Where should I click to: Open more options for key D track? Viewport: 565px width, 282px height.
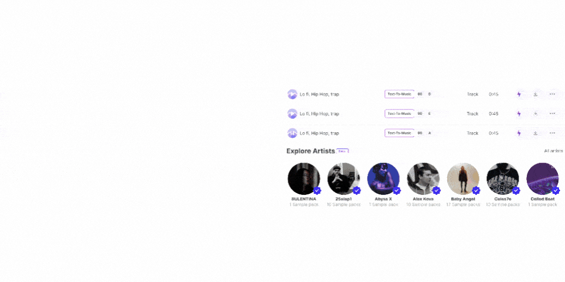tap(552, 94)
